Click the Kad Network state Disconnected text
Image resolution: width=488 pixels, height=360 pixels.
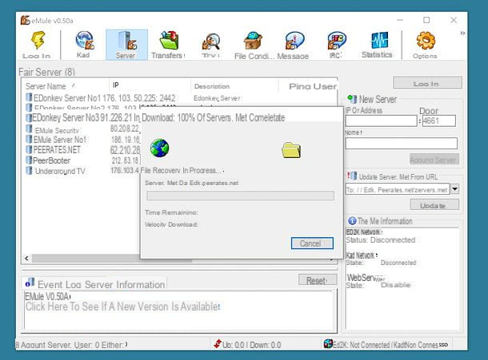coord(398,263)
